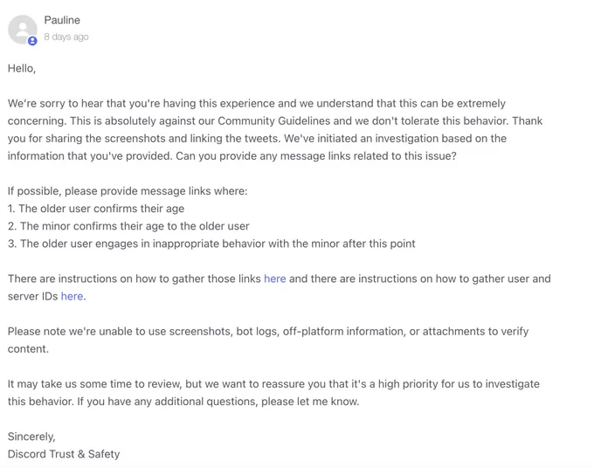The height and width of the screenshot is (468, 594).
Task: Click the 'Discord Trust & Safety' signature
Action: click(x=64, y=454)
